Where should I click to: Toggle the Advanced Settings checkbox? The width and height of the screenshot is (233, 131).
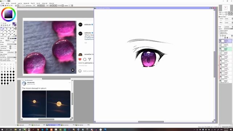1,51
